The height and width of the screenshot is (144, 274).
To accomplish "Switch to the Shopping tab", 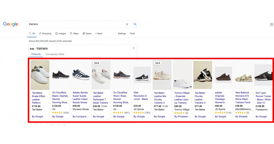I will click(45, 33).
